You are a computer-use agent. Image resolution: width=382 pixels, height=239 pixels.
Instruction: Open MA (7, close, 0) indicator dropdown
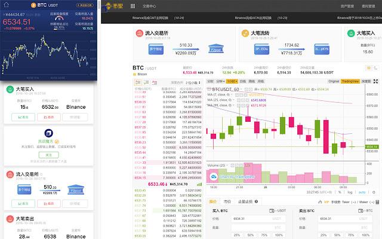click(x=232, y=94)
